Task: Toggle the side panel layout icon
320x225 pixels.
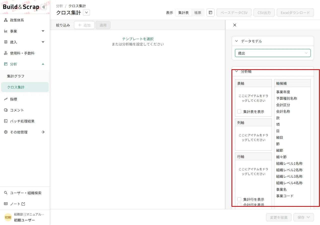Action: coord(210,12)
